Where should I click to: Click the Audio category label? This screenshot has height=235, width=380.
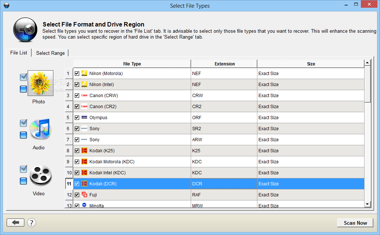pos(39,147)
